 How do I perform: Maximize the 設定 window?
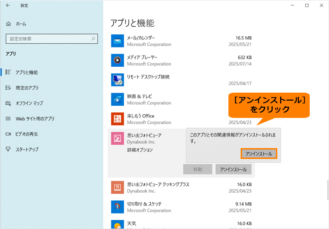pyautogui.click(x=307, y=6)
